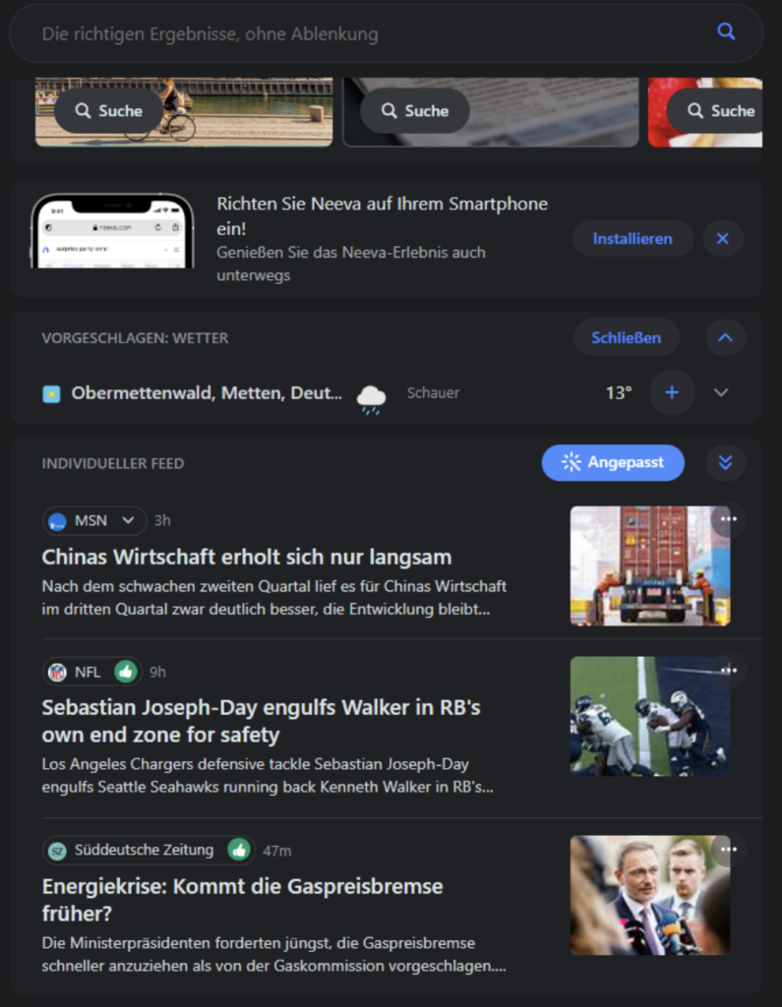Open the football game article thumbnail
Viewport: 782px width, 1007px height.
[x=650, y=716]
